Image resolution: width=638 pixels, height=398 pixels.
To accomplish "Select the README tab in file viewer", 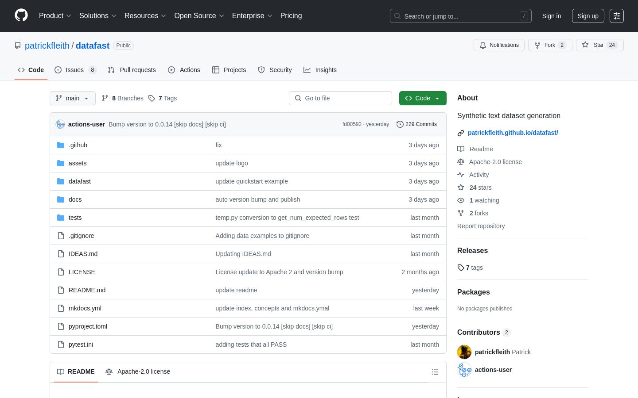I will tap(76, 371).
